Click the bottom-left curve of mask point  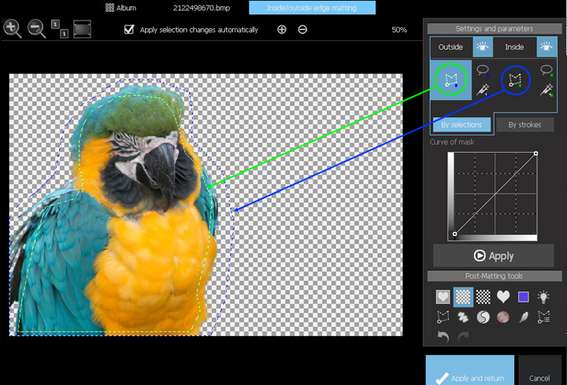[x=454, y=234]
